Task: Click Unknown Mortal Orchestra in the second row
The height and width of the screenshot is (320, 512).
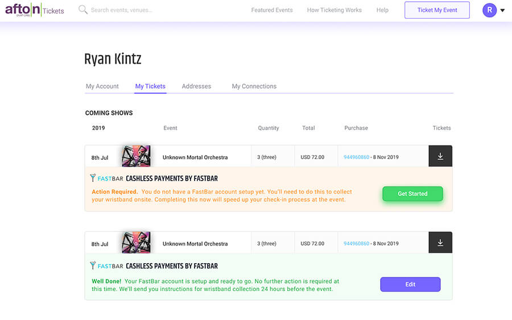Action: point(195,244)
